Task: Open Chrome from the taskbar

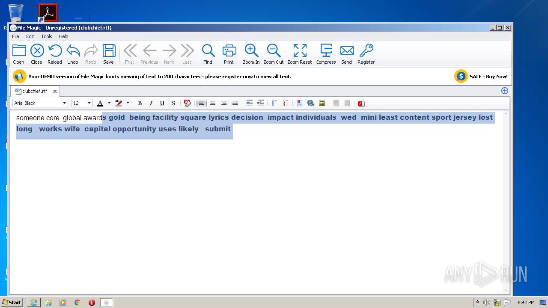Action: (77, 302)
